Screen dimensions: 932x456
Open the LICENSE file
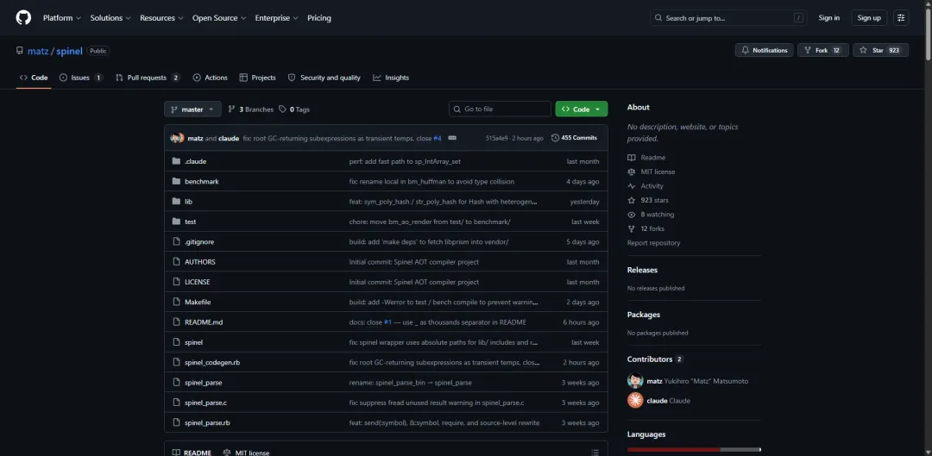point(198,282)
